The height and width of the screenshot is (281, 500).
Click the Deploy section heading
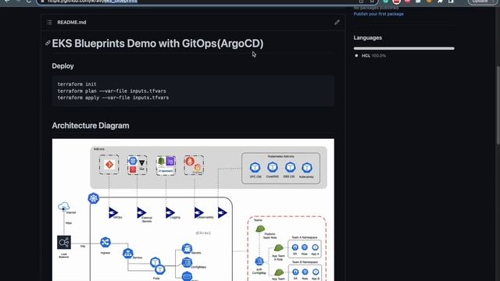coord(62,66)
